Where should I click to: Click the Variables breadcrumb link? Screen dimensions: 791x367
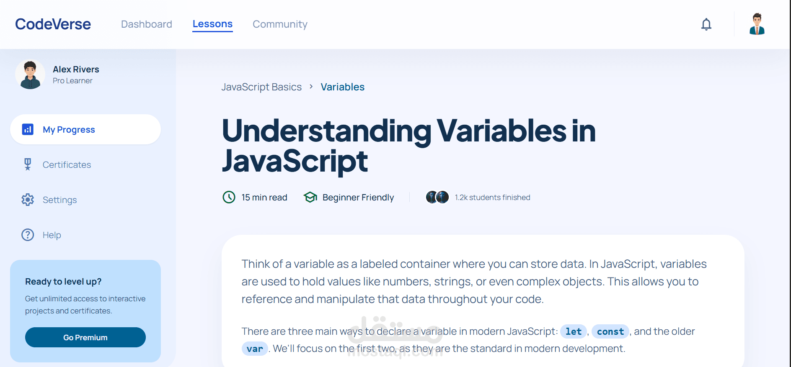click(x=342, y=87)
